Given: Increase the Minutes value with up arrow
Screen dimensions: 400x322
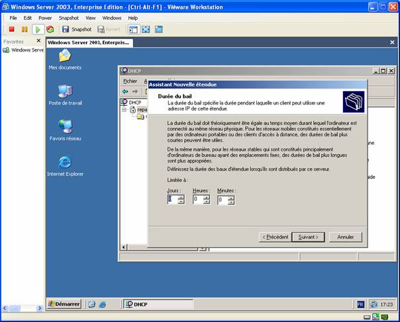Looking at the screenshot, I should 231,198.
